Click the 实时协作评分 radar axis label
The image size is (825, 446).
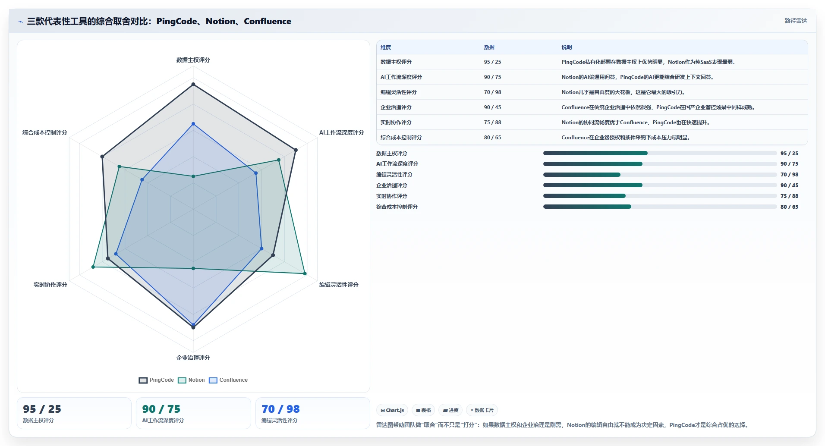pos(50,285)
